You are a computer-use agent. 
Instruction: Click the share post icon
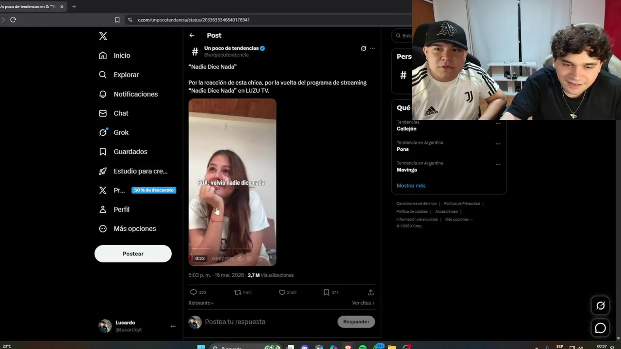pos(371,292)
